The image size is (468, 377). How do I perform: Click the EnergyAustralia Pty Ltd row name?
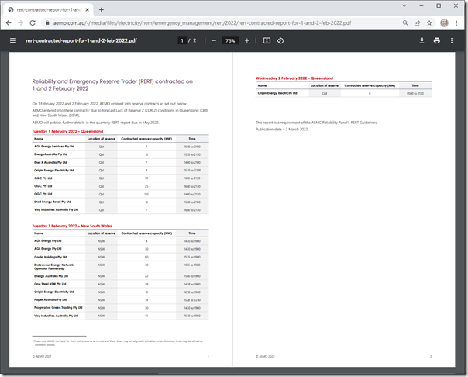[50, 154]
